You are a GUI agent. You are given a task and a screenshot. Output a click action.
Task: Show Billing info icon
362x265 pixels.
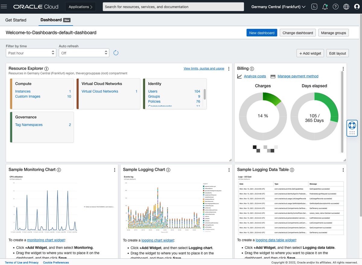point(252,69)
